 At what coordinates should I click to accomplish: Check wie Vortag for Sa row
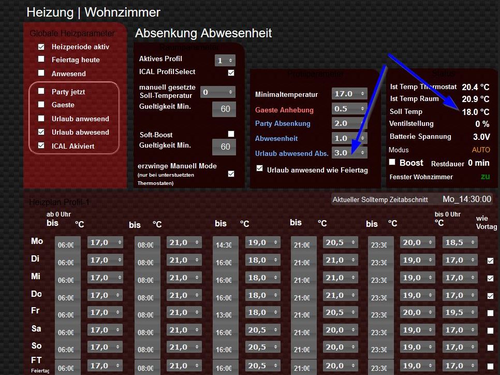click(491, 330)
